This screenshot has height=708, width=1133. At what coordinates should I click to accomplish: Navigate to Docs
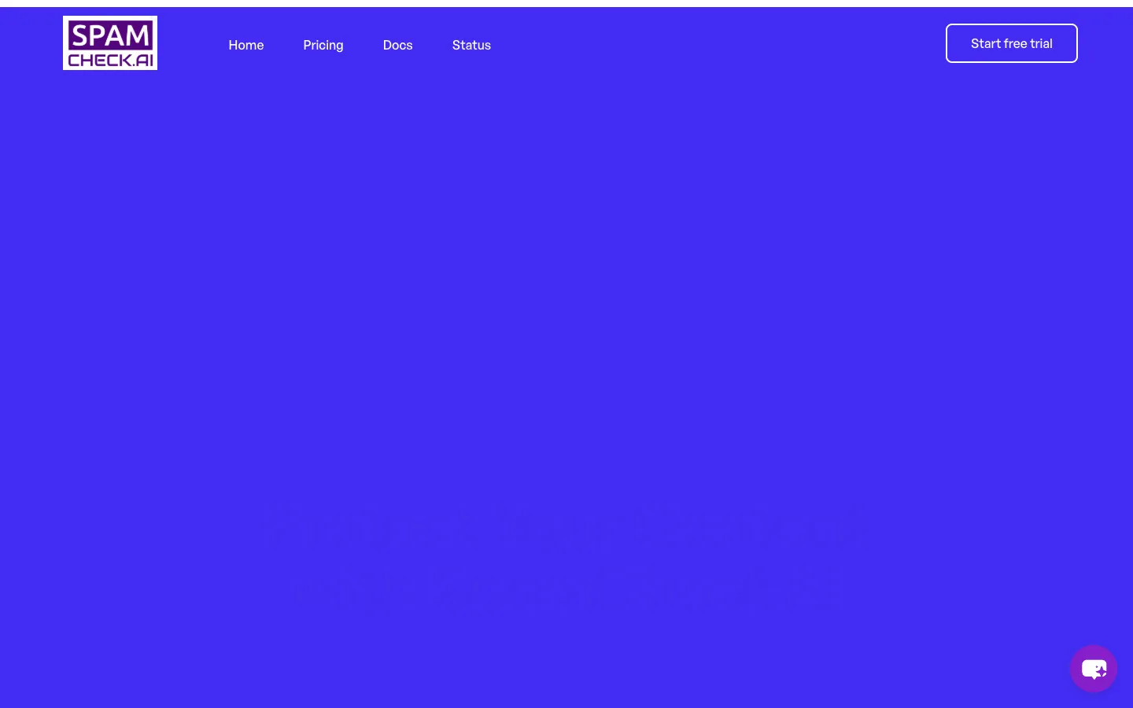pos(397,45)
